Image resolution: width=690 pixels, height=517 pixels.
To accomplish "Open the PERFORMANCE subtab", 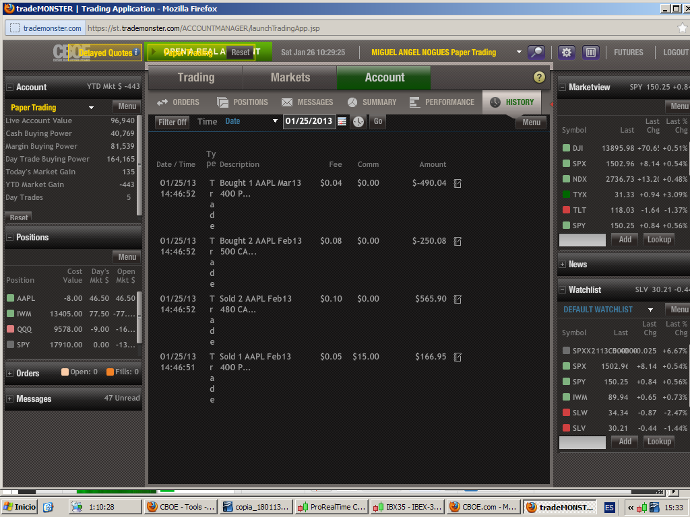I will (442, 102).
